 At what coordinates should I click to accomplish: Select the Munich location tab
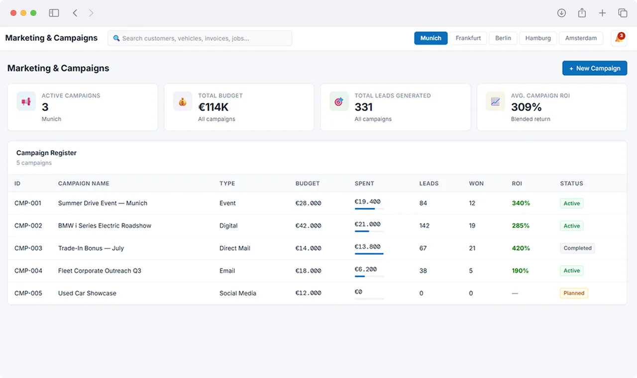[430, 38]
